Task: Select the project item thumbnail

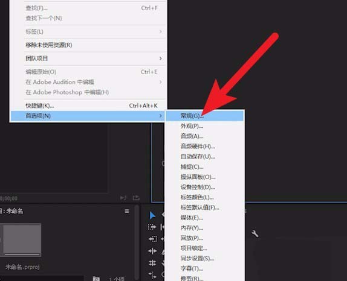Action: [x=21, y=240]
